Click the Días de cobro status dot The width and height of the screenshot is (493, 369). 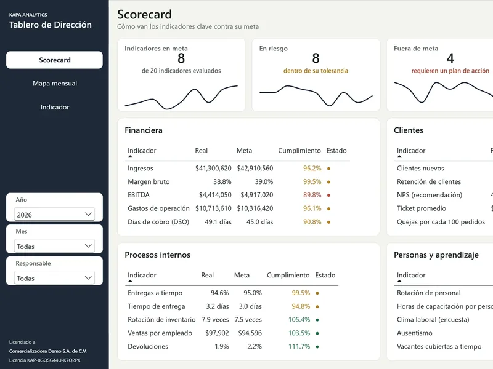[x=328, y=222]
